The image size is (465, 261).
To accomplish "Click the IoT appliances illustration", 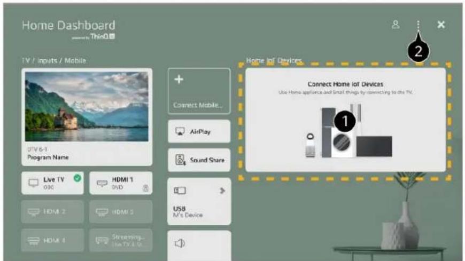I will pos(348,130).
